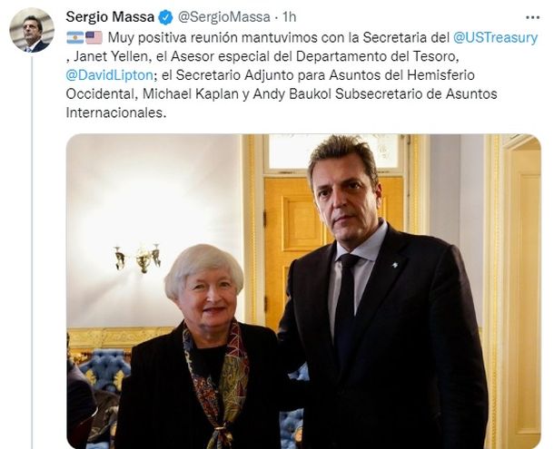The width and height of the screenshot is (554, 449).
Task: Follow the @USTreasury mention
Action: 495,37
